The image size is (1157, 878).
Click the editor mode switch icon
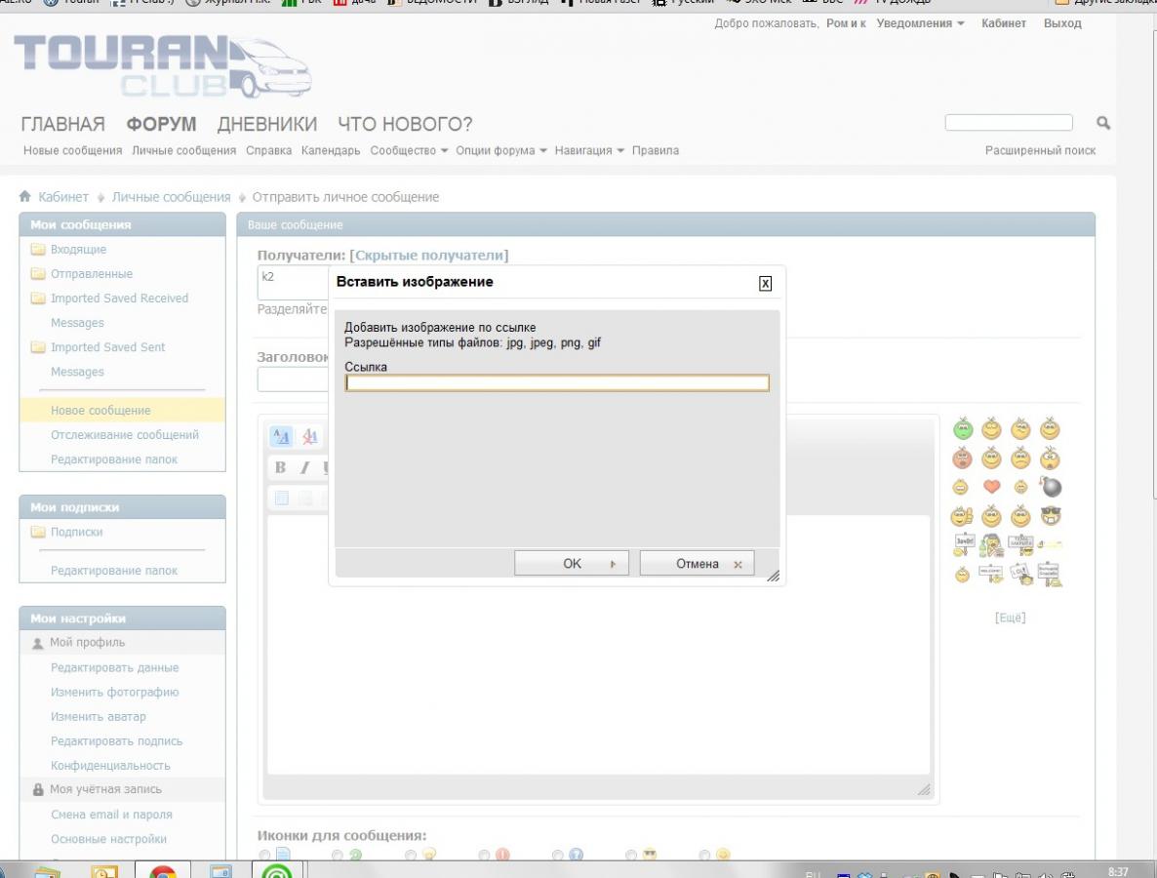[x=281, y=436]
